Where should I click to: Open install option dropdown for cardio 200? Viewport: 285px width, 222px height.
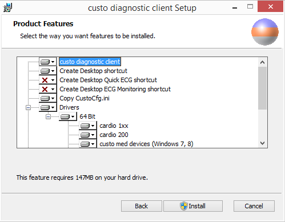88,135
